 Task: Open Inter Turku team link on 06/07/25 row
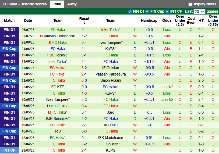[111, 30]
